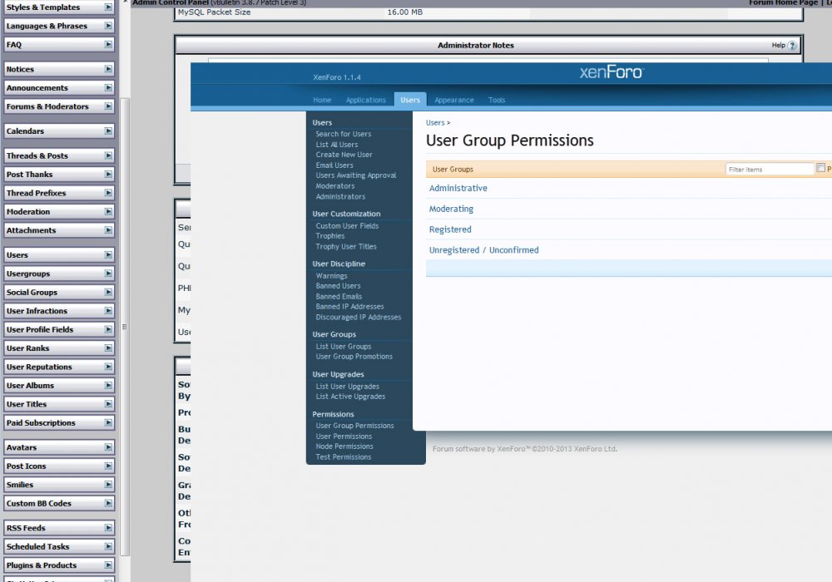The height and width of the screenshot is (582, 832).
Task: Select Banned Users in User Discipline
Action: click(338, 286)
